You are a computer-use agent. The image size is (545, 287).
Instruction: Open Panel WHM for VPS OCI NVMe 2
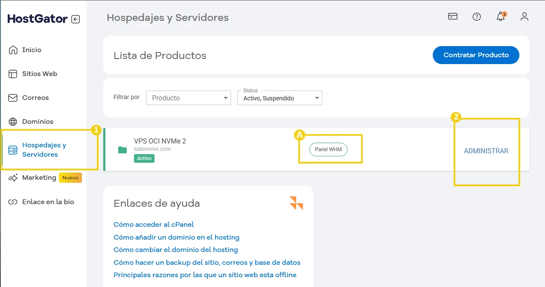pos(328,149)
